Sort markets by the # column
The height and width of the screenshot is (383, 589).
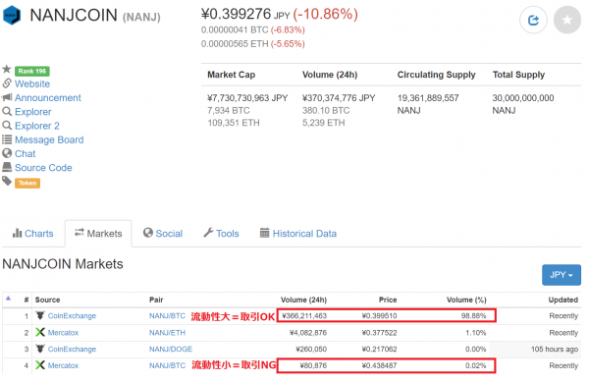pos(27,300)
